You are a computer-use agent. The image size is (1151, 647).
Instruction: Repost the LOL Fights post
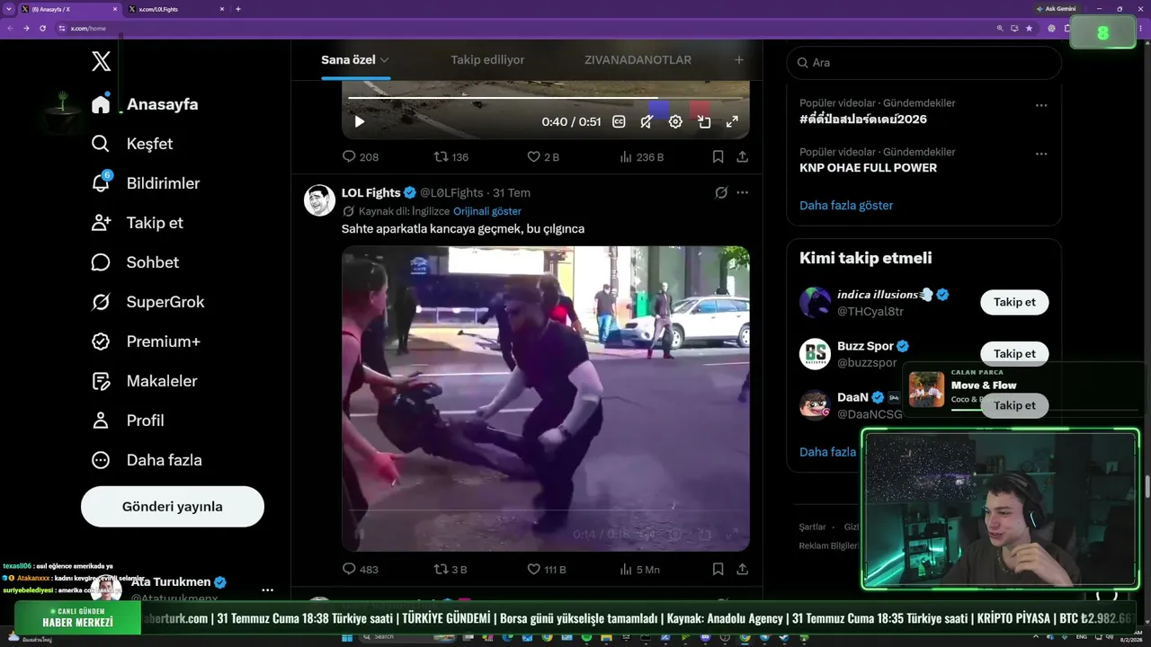point(451,570)
